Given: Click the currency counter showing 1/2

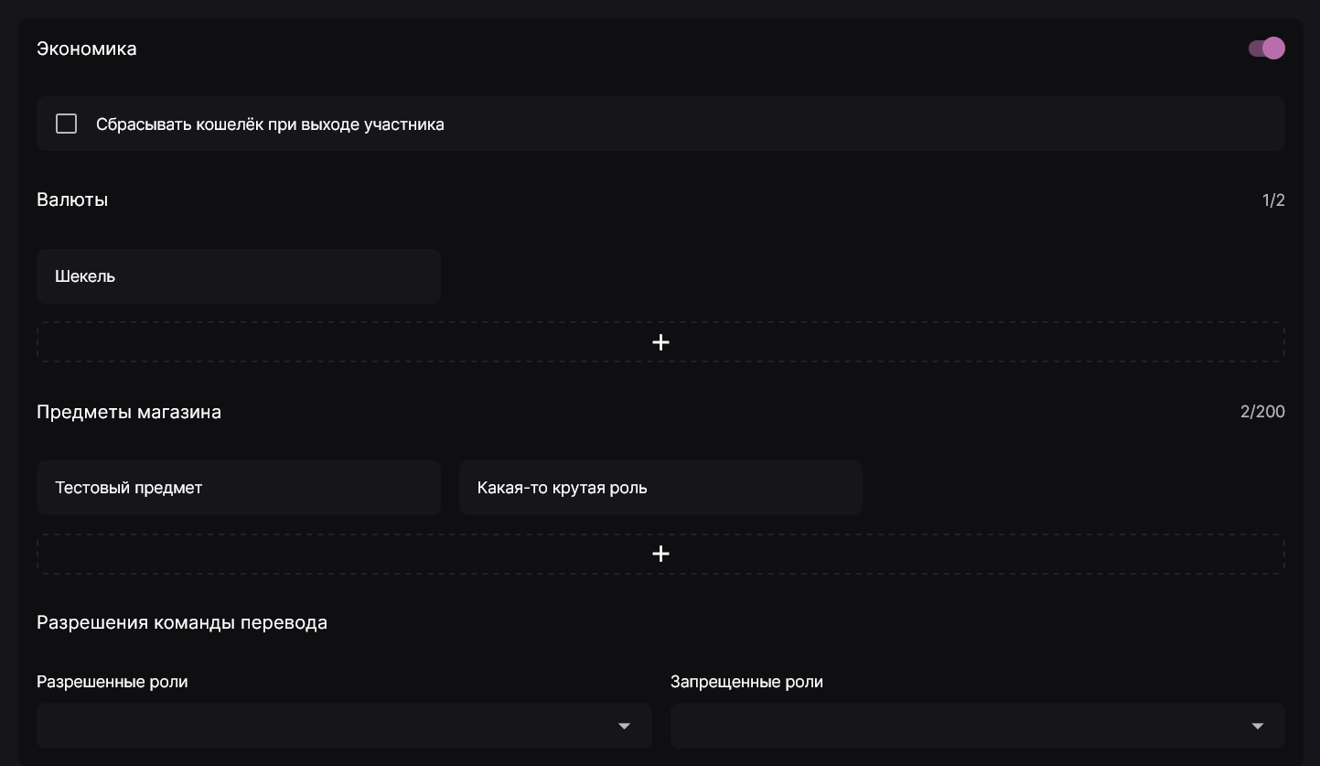Looking at the screenshot, I should pos(1272,199).
